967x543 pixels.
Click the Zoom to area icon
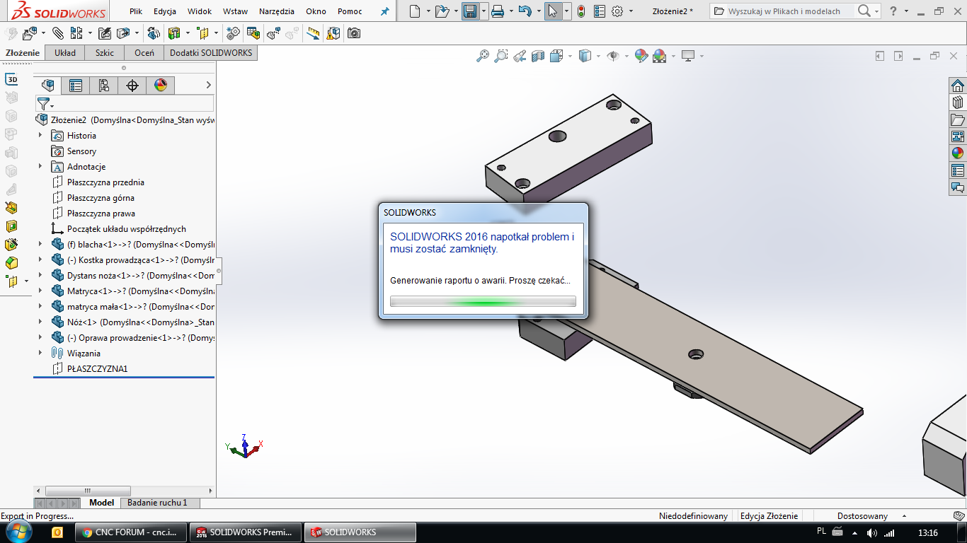click(x=501, y=56)
